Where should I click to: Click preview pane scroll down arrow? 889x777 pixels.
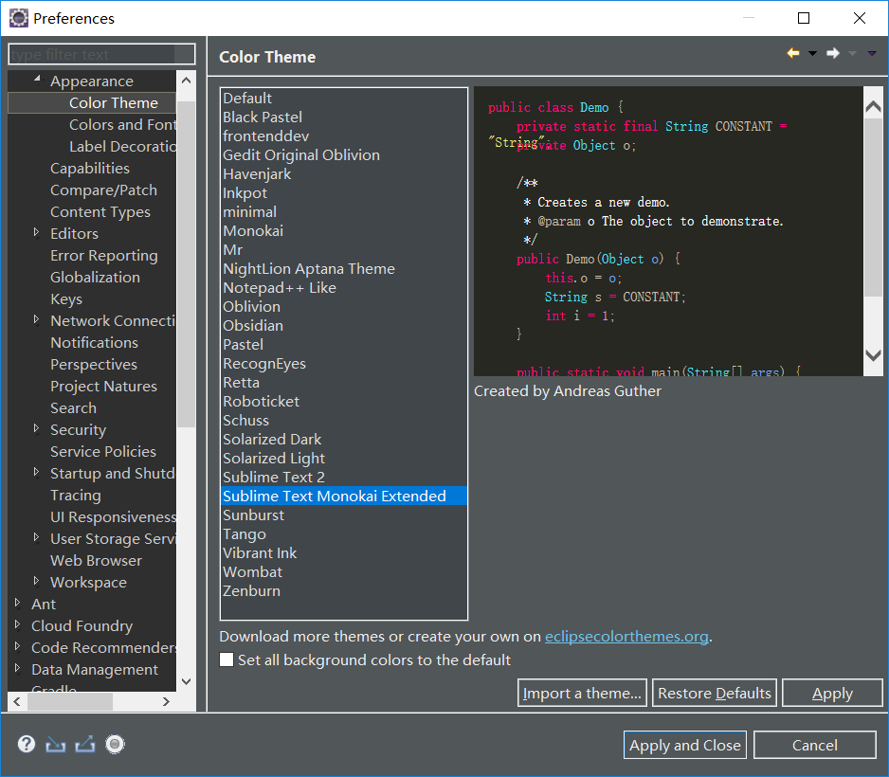click(x=873, y=356)
